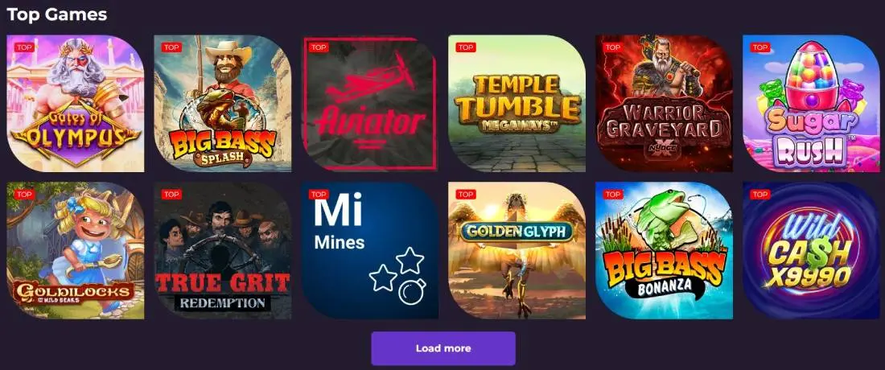Click TOP badge on True Grit Redemption
Viewport: 885px width, 370px height.
click(171, 195)
